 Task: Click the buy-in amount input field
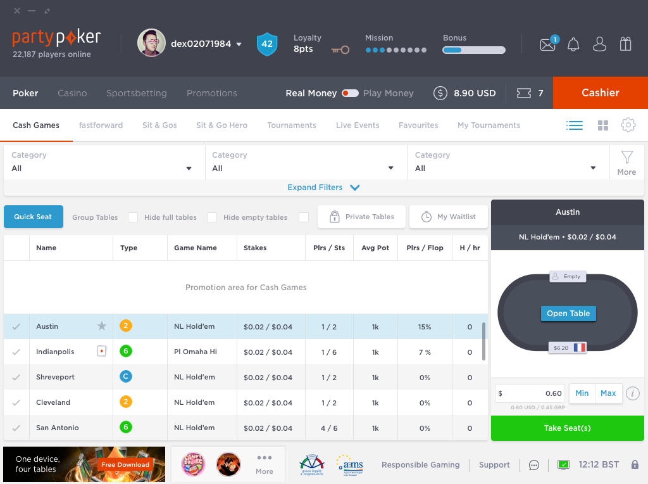(530, 393)
